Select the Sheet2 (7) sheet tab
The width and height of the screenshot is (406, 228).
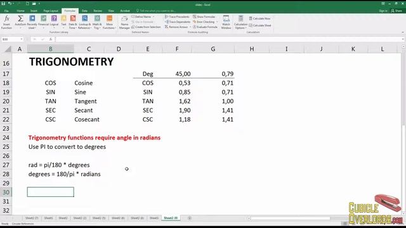[x=32, y=218]
